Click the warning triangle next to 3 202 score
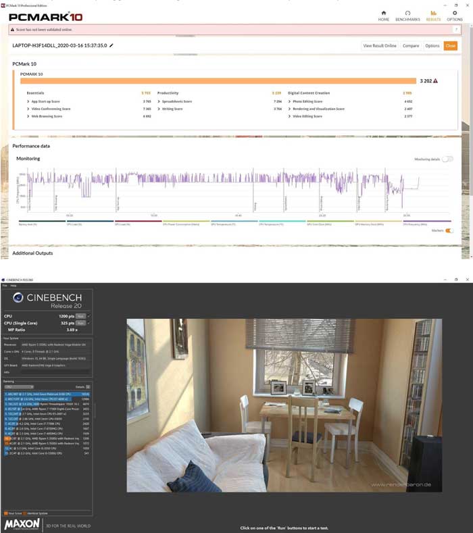This screenshot has width=473, height=533. [436, 81]
